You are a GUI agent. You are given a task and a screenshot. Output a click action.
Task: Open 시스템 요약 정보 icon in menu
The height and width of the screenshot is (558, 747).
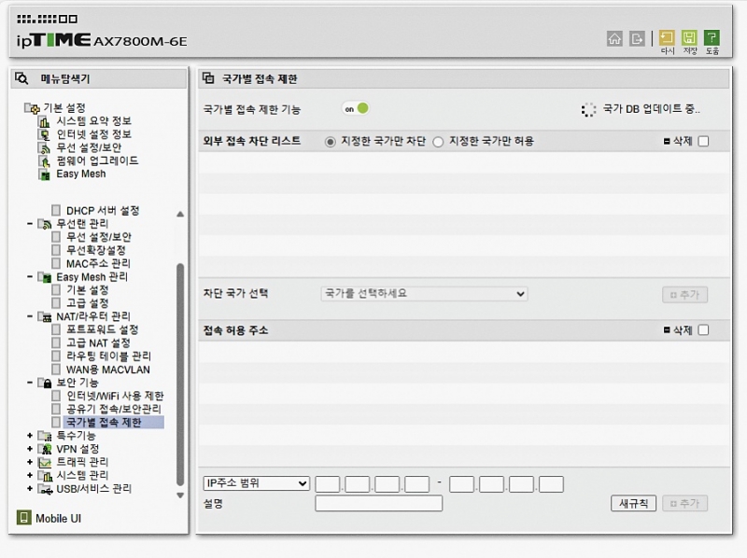click(44, 121)
